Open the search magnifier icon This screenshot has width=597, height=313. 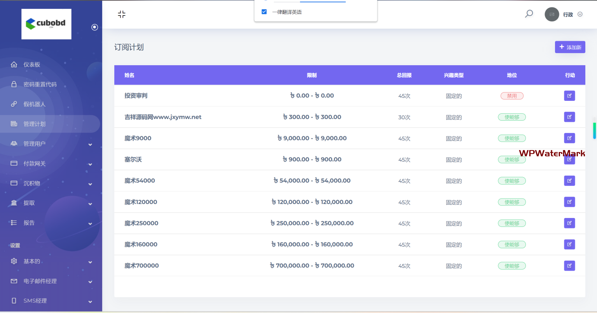point(529,14)
